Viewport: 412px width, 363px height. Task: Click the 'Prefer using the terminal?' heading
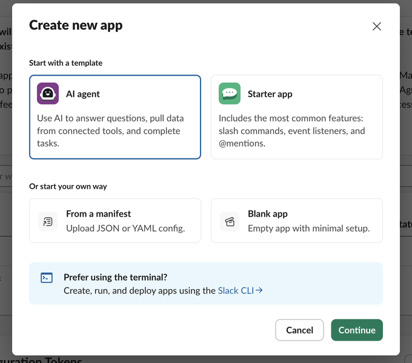tap(115, 277)
